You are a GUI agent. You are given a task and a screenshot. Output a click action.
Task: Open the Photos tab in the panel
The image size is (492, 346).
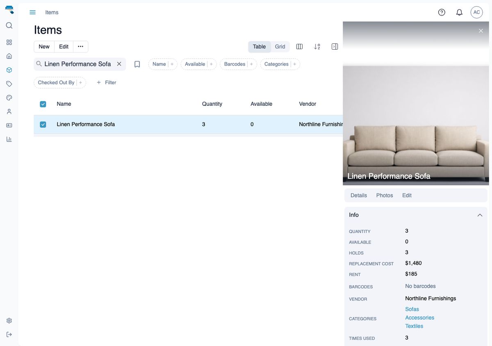pos(385,195)
